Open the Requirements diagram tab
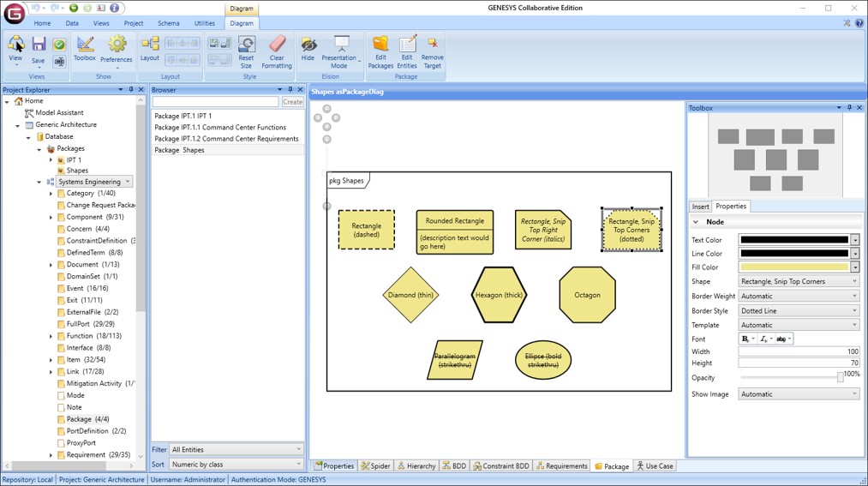868x486 pixels. (562, 466)
